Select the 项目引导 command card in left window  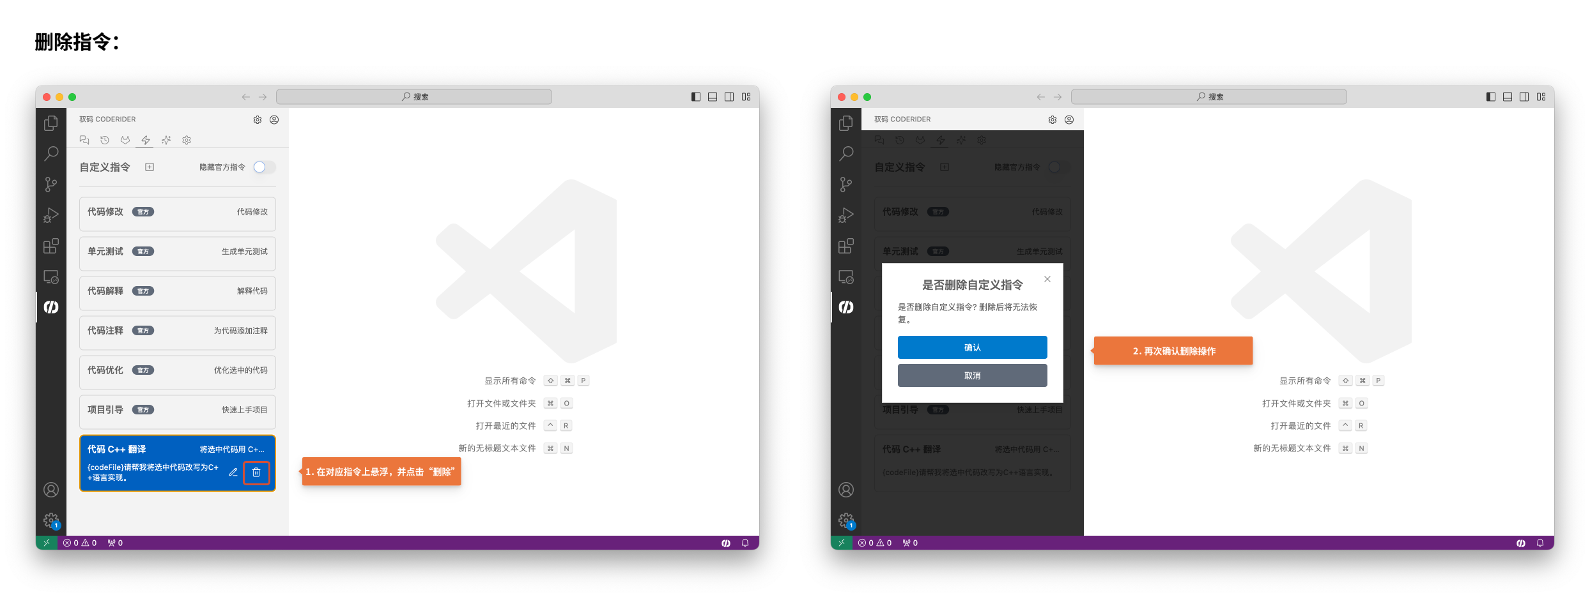pos(178,412)
